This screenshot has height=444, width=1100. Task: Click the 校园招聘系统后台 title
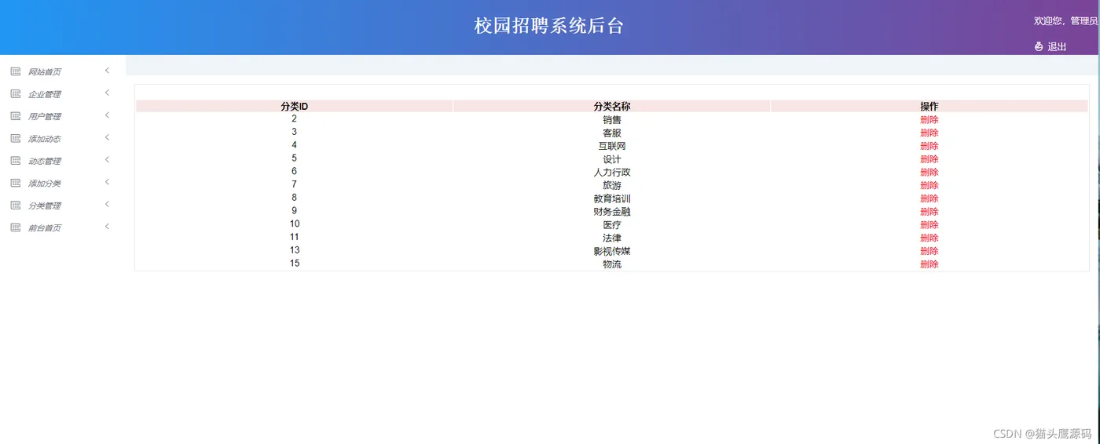click(x=549, y=26)
